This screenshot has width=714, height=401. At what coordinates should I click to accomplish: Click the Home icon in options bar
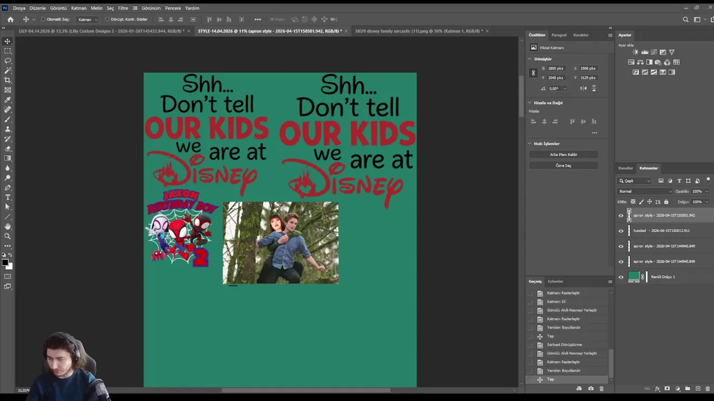tap(10, 19)
